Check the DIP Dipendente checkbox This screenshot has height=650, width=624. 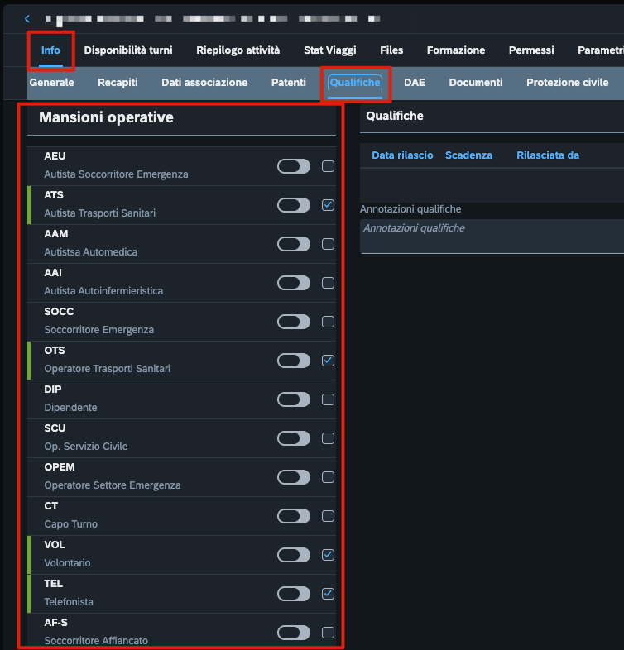click(x=328, y=399)
